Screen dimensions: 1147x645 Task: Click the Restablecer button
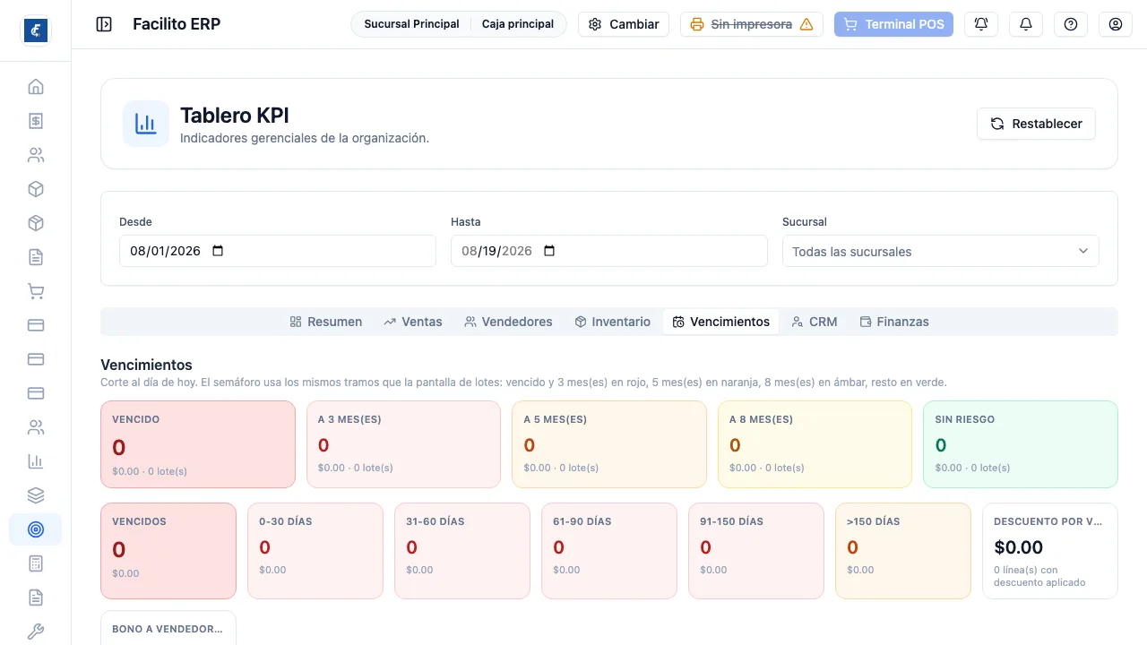pyautogui.click(x=1036, y=124)
